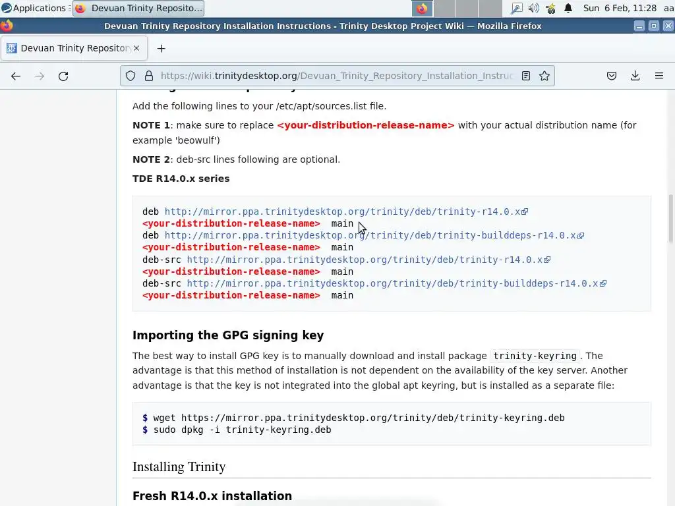Open the deb-src trinity-builddeps-r14.0.x link

coord(396,283)
